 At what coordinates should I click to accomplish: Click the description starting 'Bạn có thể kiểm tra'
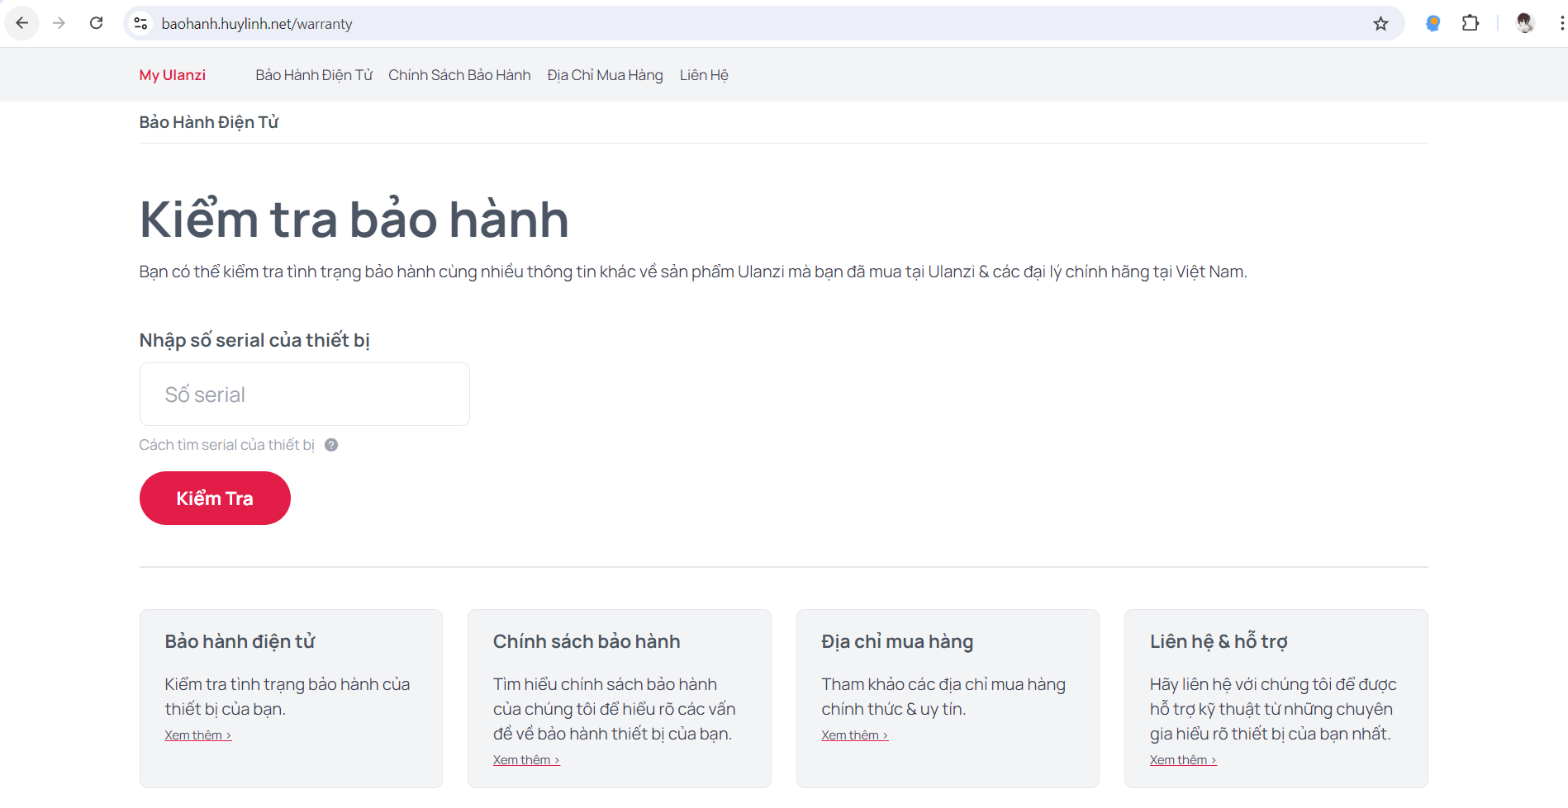tap(693, 272)
